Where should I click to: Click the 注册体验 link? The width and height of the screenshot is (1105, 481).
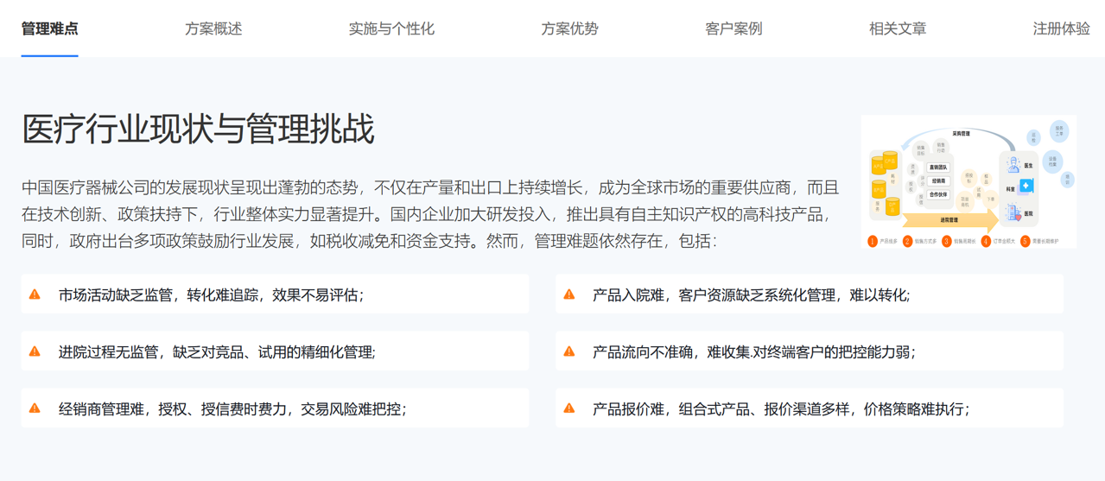1061,28
